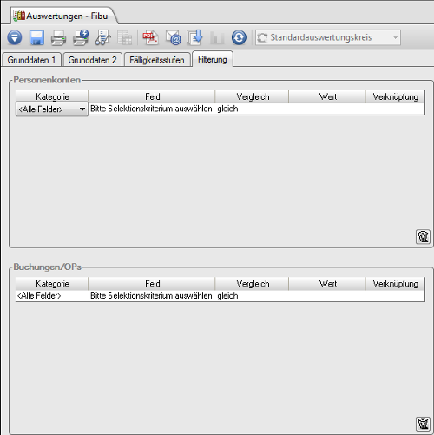Click the Auswertungen - Fibu window tab
The image size is (434, 435).
coord(63,16)
